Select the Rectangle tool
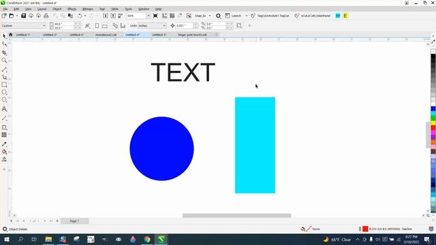The width and height of the screenshot is (436, 245). pyautogui.click(x=4, y=84)
